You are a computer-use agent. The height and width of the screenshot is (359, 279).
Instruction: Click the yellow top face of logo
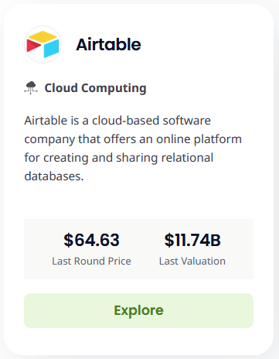pos(43,36)
